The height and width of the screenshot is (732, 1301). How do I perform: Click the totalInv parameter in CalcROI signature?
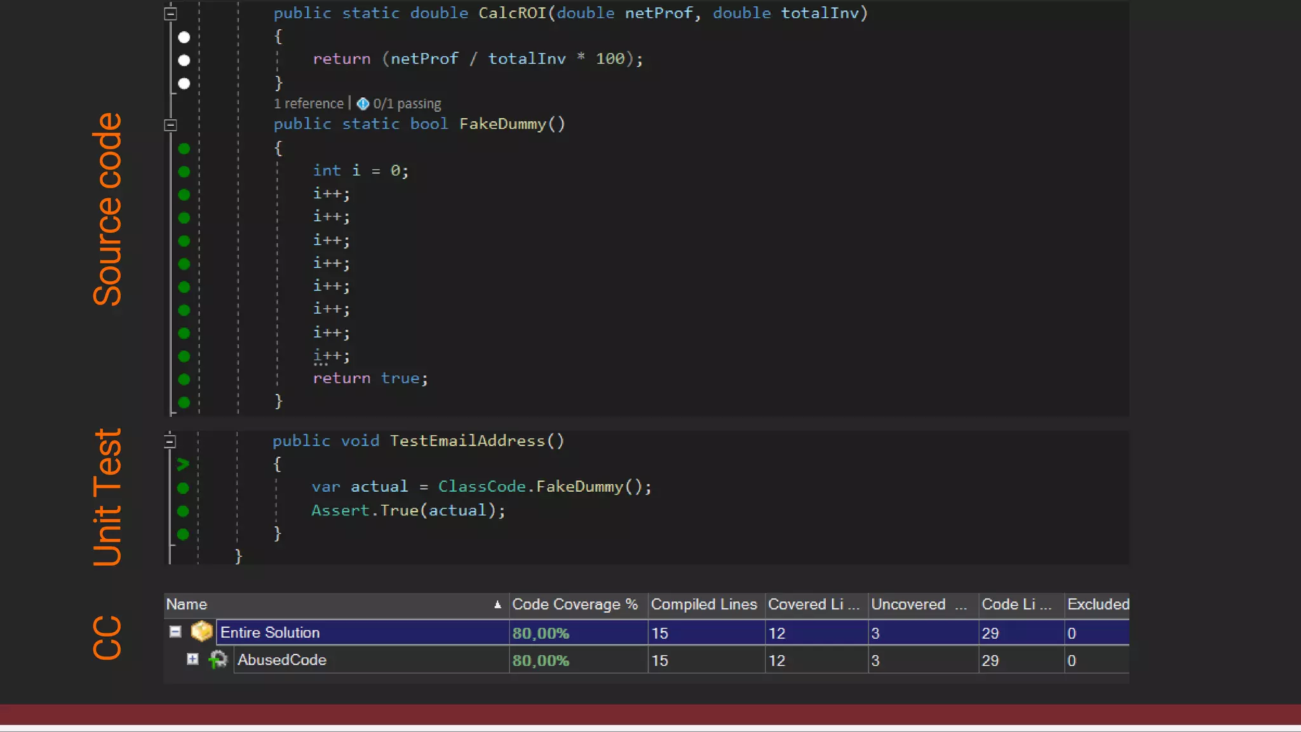point(819,13)
